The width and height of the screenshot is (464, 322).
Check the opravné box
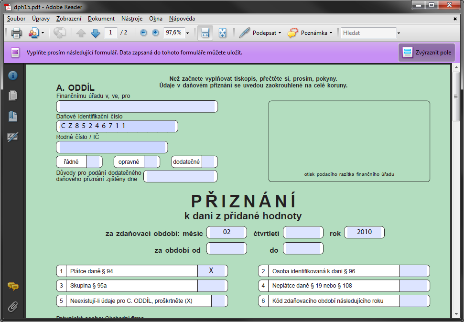tap(151, 162)
